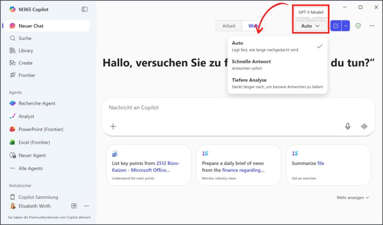The height and width of the screenshot is (225, 383).
Task: Open the Recherche-Agent agent
Action: pos(37,103)
